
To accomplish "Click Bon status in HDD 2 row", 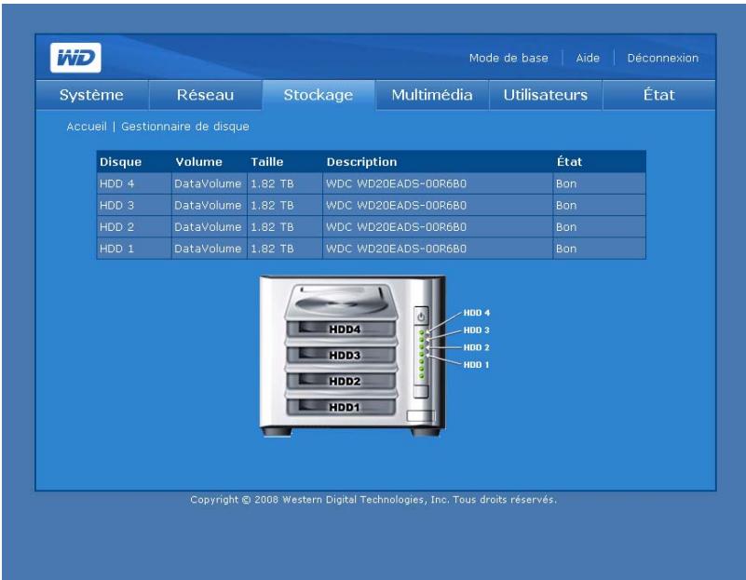I will click(566, 227).
